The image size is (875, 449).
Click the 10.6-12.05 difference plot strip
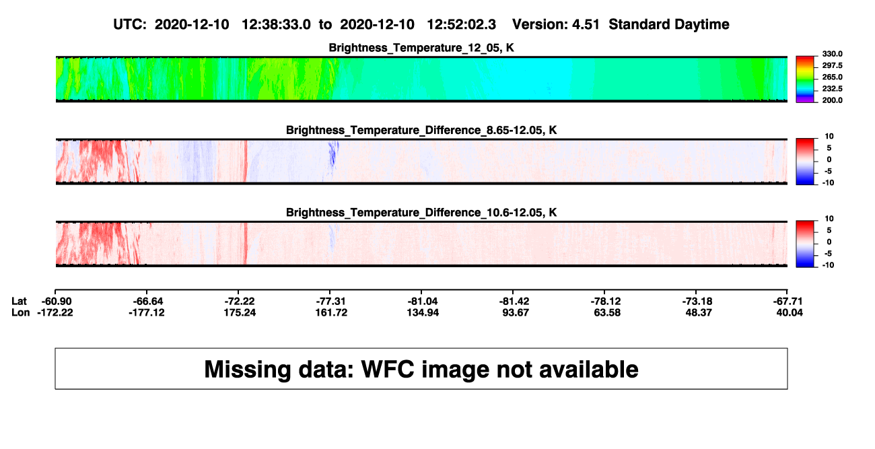(421, 244)
